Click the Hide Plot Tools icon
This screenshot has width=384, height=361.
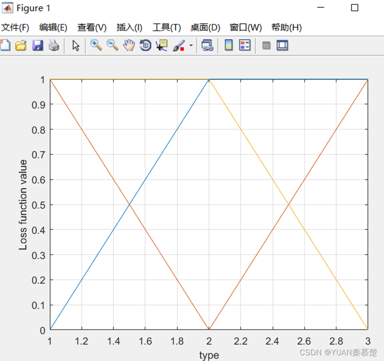(x=266, y=46)
